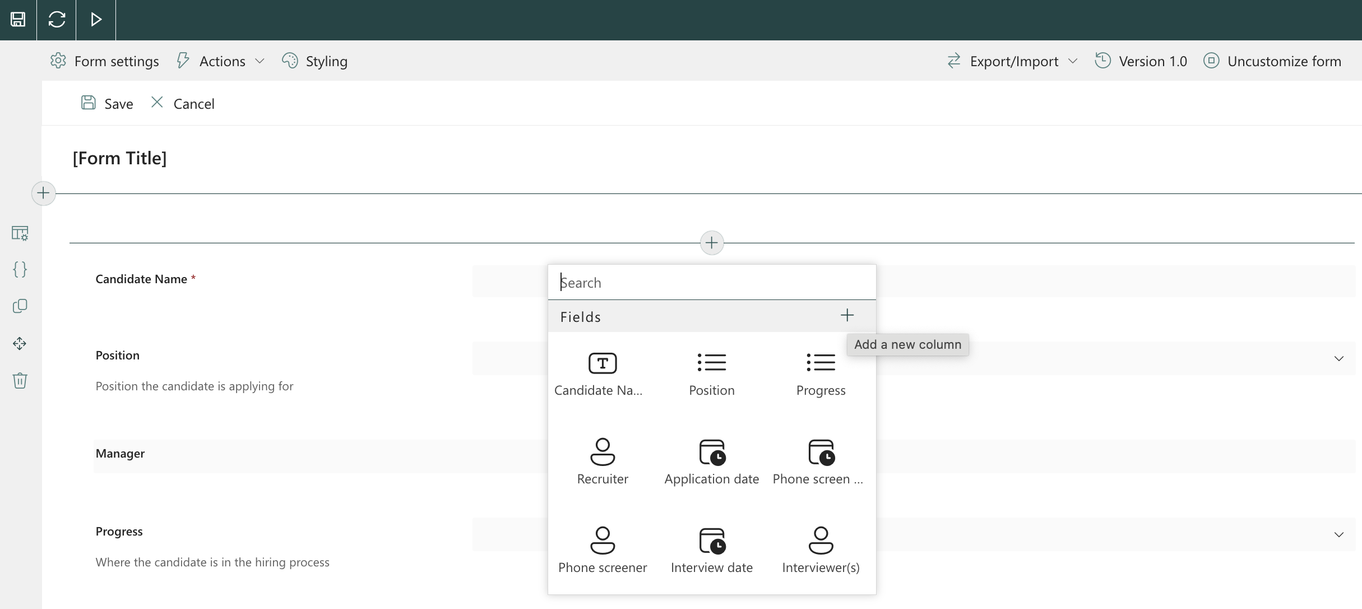Viewport: 1362px width, 609px height.
Task: Click the move arrows icon in sidebar
Action: 20,343
